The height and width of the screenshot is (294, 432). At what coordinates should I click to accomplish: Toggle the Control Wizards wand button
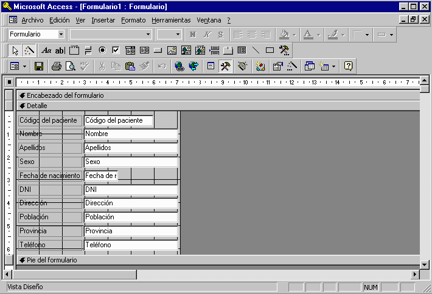point(29,50)
